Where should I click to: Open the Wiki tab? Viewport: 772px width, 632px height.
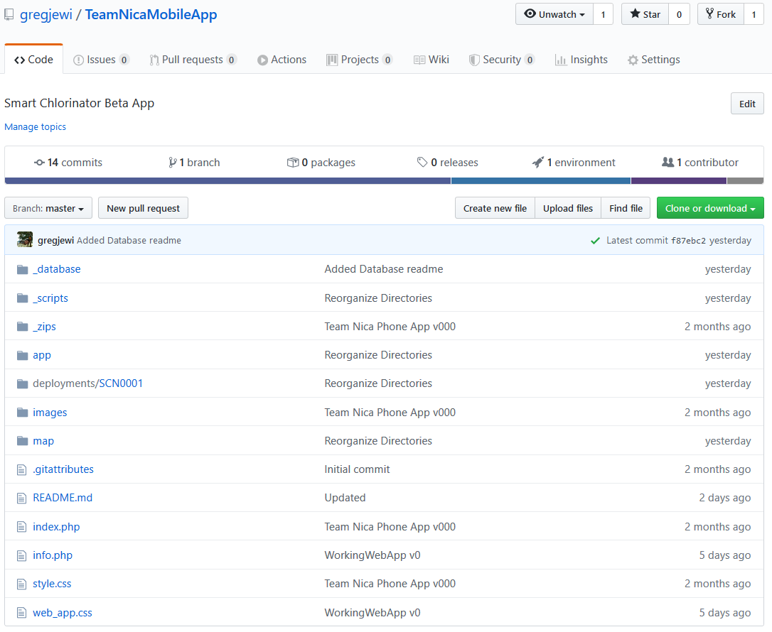(x=431, y=60)
